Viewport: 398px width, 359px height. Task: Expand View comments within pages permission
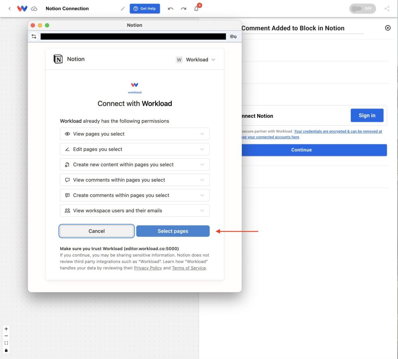[x=134, y=180]
